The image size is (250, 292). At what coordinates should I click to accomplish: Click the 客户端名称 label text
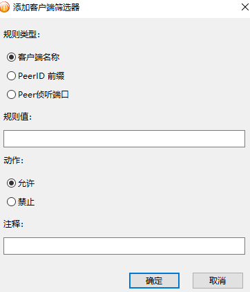pyautogui.click(x=39, y=57)
